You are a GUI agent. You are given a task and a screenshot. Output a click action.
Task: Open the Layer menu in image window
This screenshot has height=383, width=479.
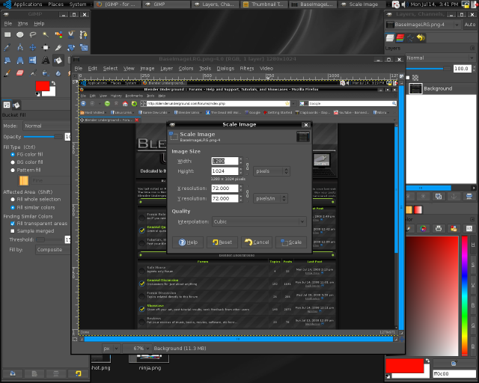pyautogui.click(x=166, y=68)
